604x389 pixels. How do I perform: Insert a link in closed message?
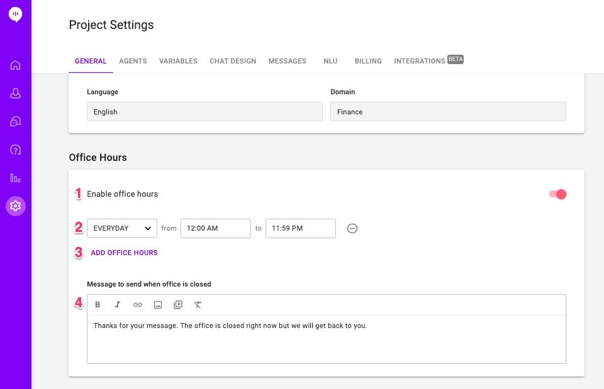(x=138, y=305)
